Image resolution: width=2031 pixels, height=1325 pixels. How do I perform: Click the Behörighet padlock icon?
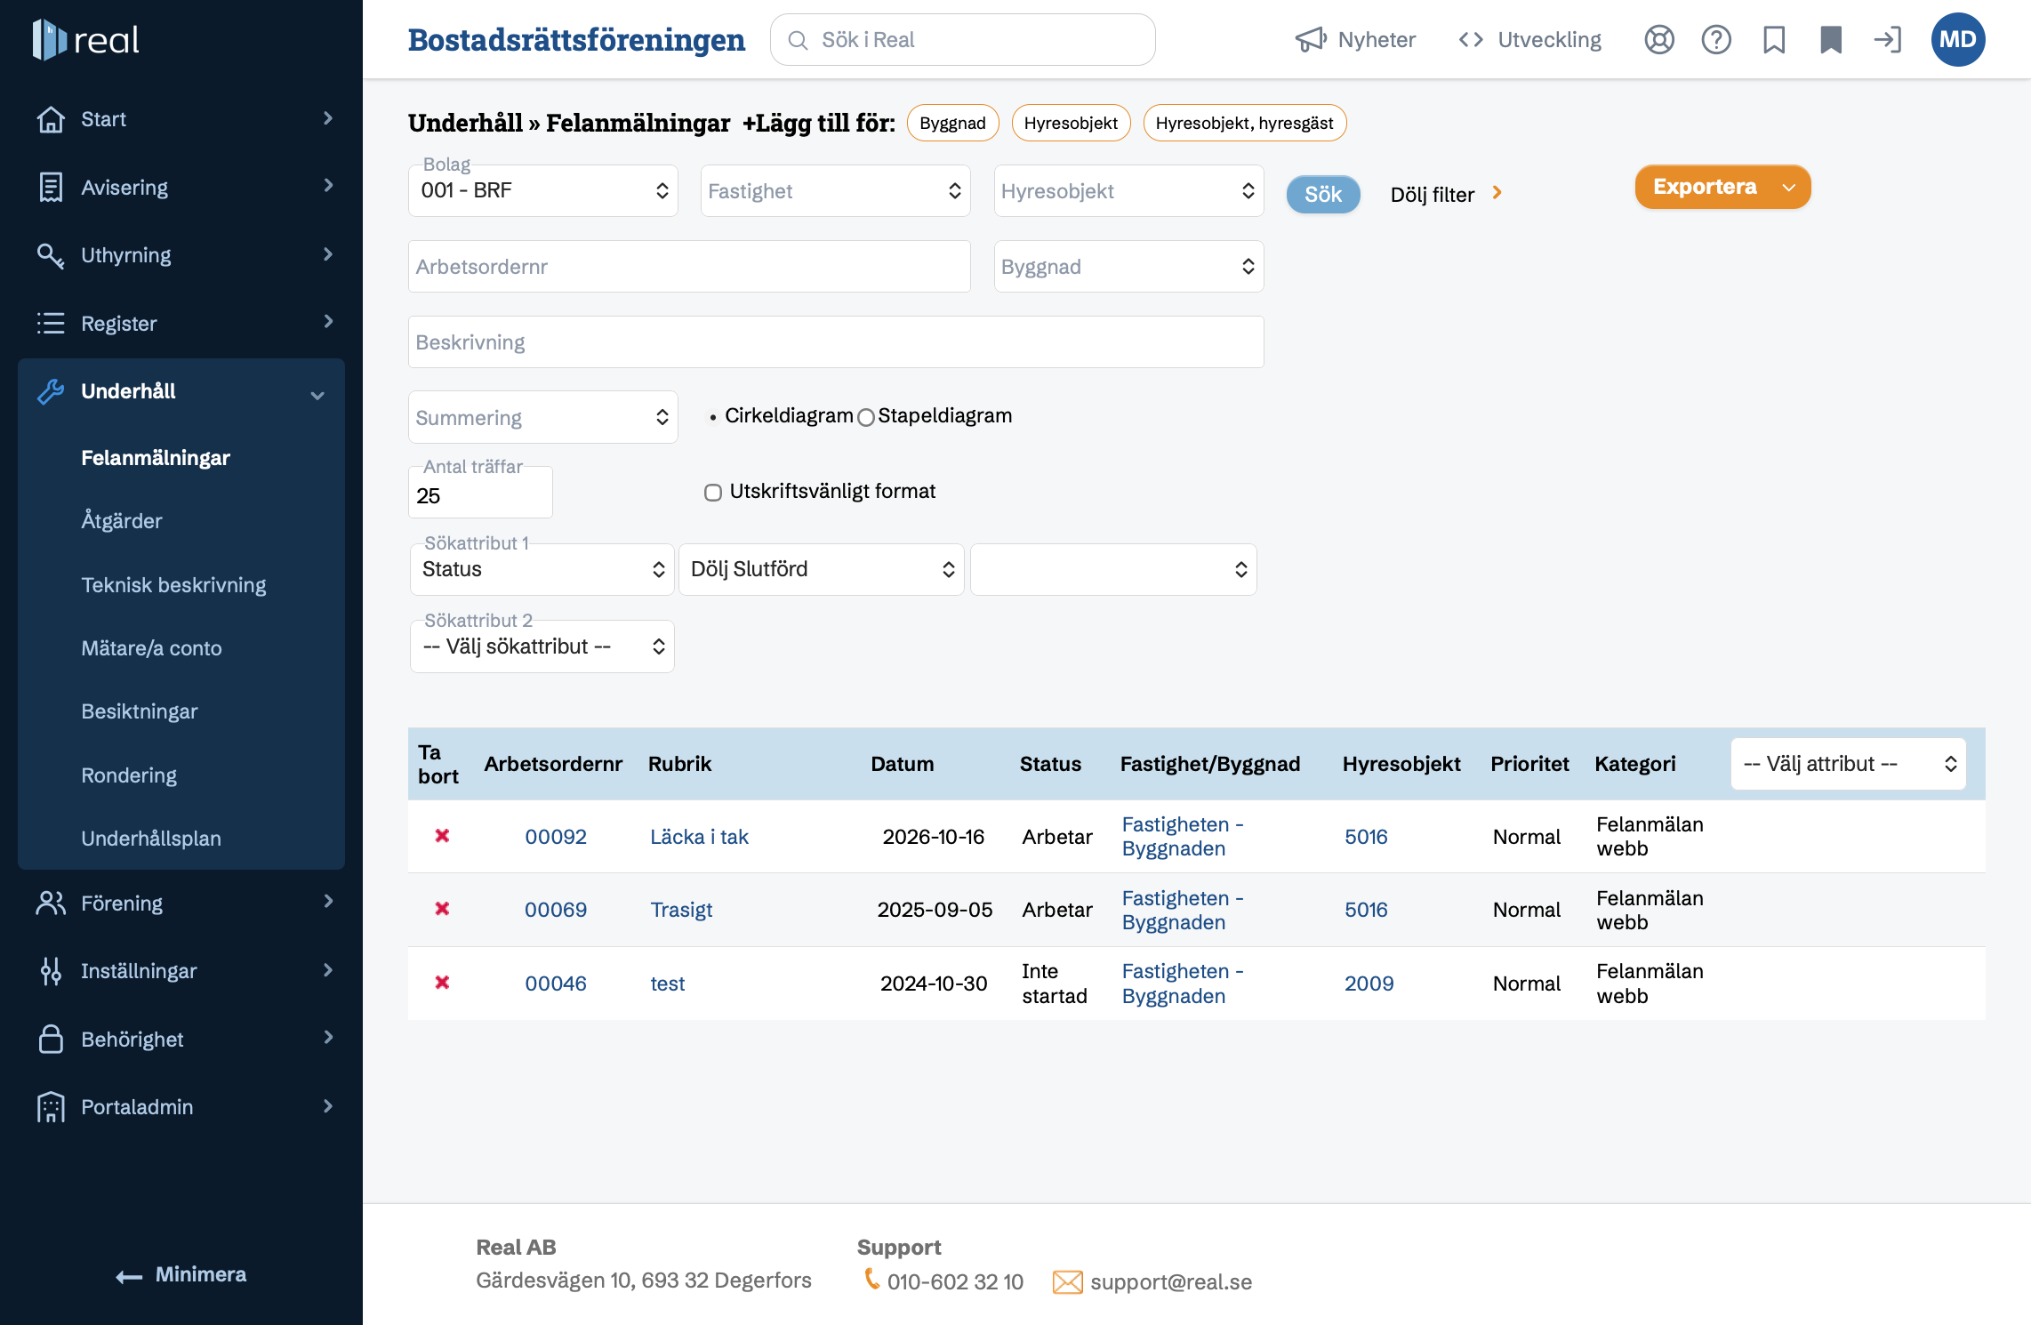[x=51, y=1039]
